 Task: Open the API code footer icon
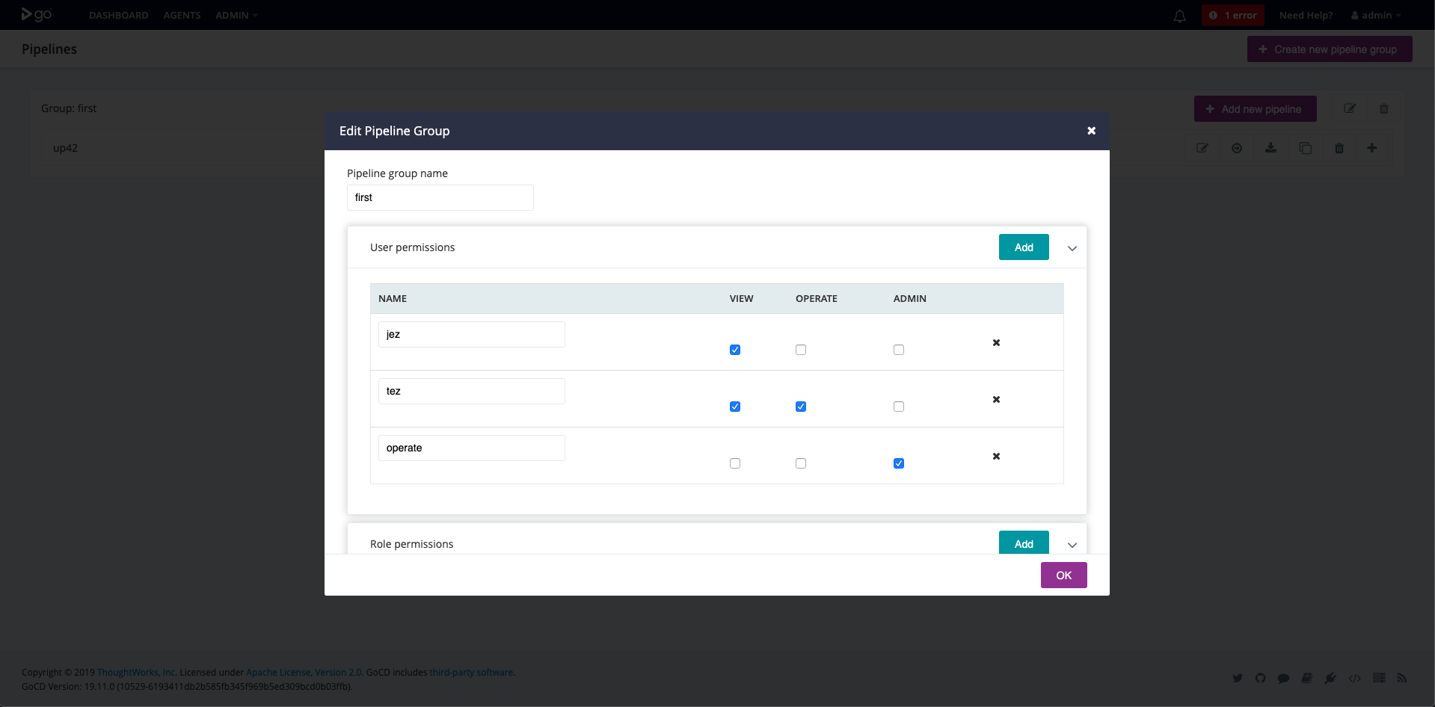(x=1355, y=678)
